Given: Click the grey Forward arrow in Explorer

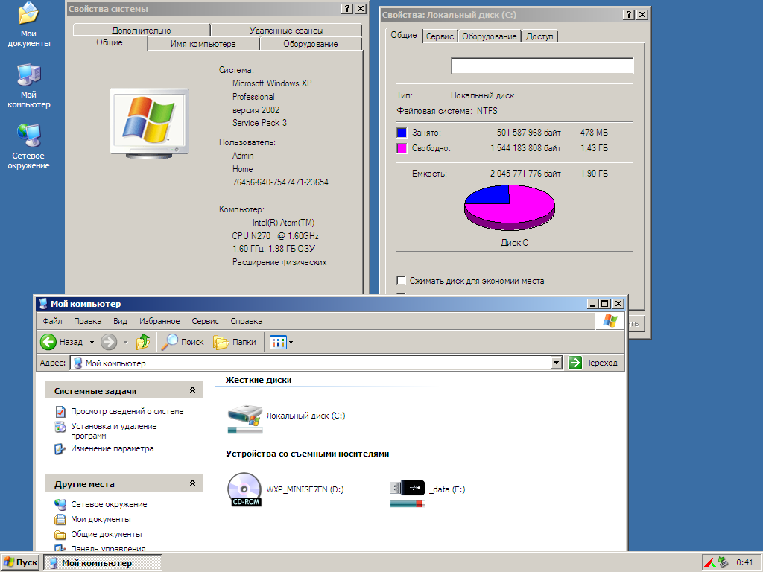Looking at the screenshot, I should click(x=109, y=342).
